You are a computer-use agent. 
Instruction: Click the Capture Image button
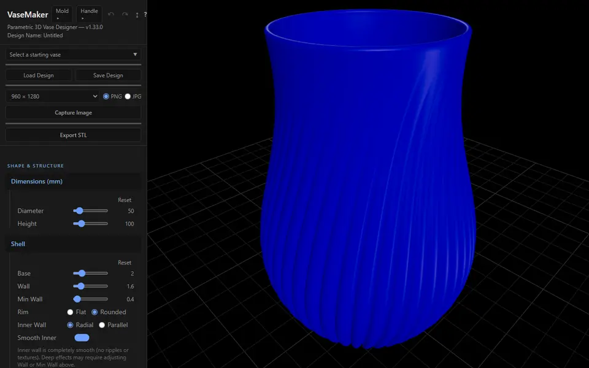tap(73, 113)
